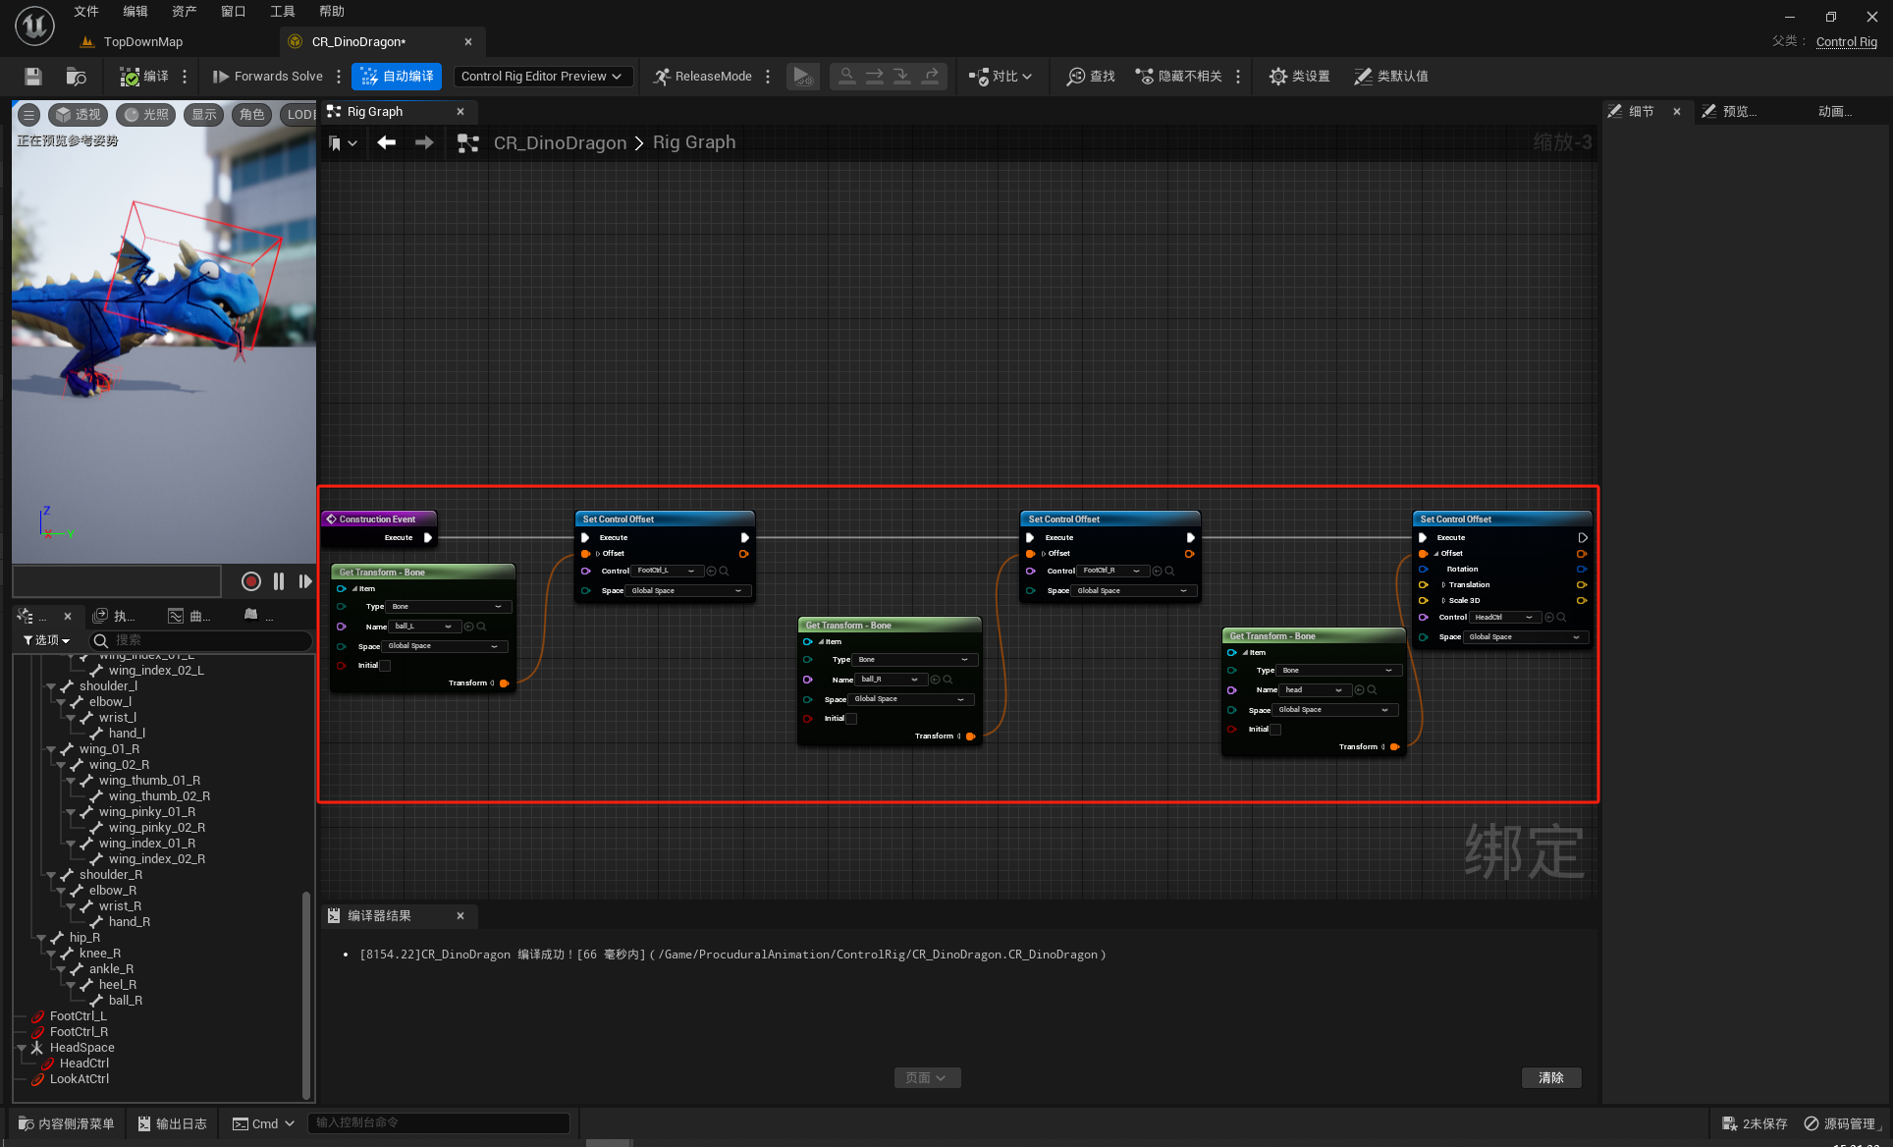Collapse the shoulder_R bone tree item
Screen dimensions: 1893x1147
point(51,875)
